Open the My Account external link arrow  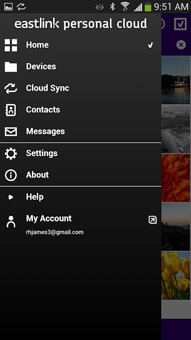pos(152,219)
